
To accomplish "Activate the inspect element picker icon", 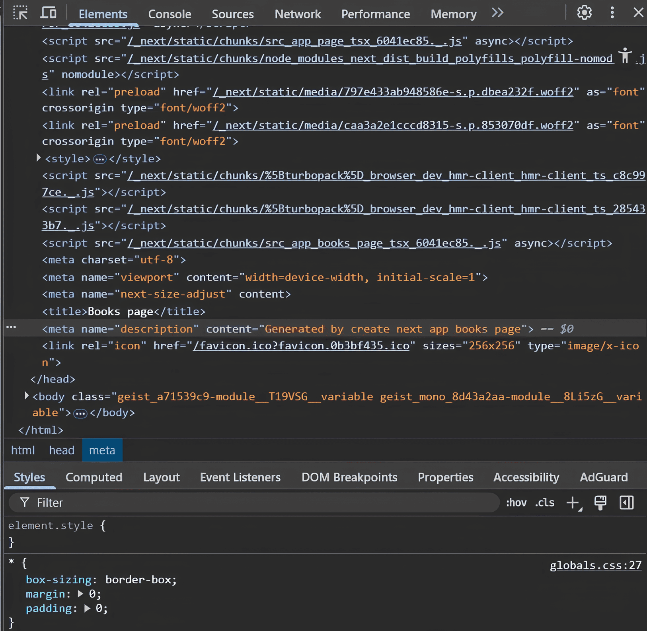I will (20, 13).
